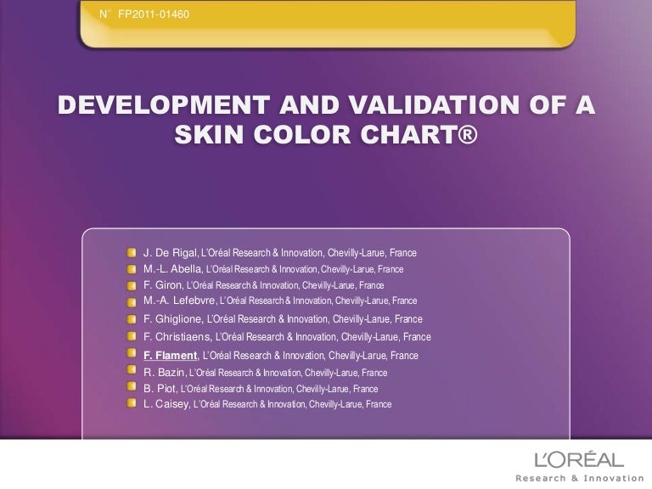Click the bullet icon beside F. Ghiglione
Image resolution: width=652 pixels, height=489 pixels.
tap(133, 319)
